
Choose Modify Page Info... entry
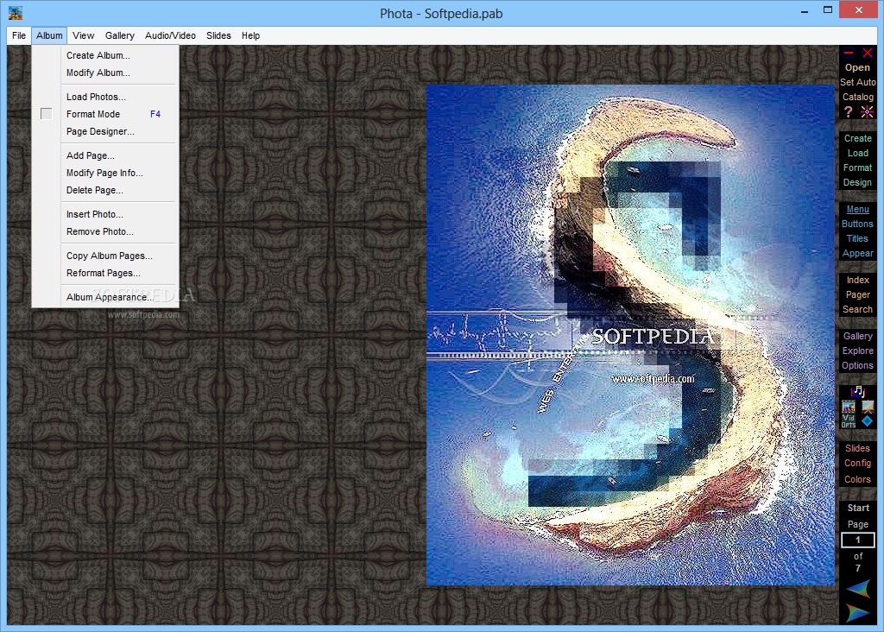[104, 173]
